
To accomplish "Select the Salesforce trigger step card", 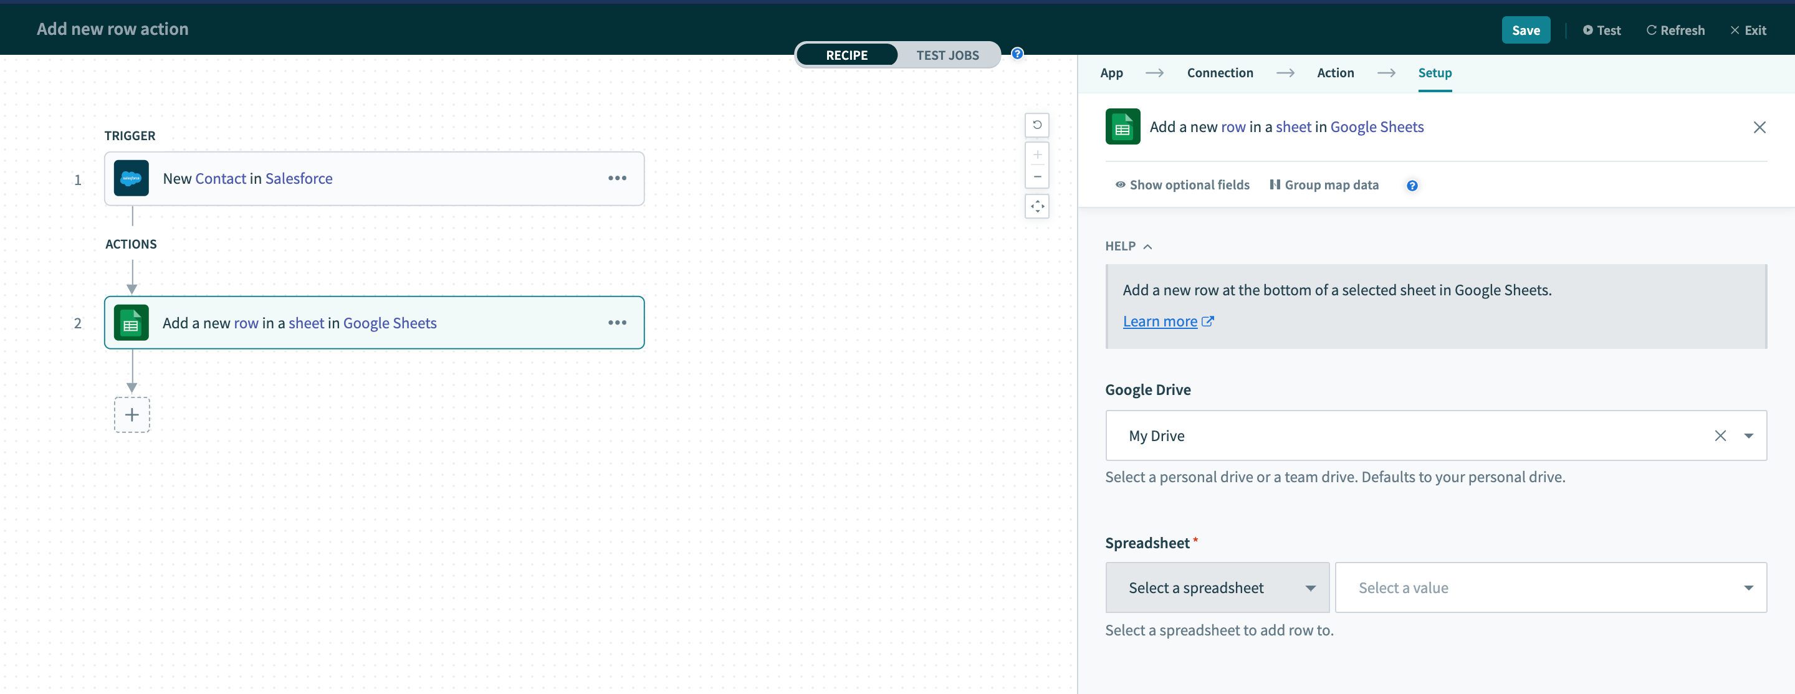I will tap(373, 178).
